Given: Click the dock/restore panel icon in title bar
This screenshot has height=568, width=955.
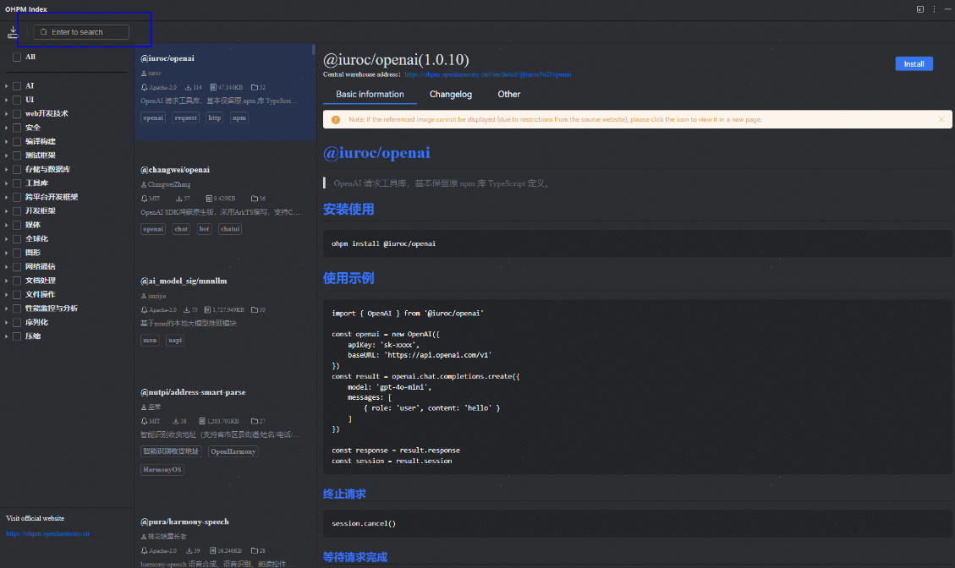Looking at the screenshot, I should click(920, 9).
